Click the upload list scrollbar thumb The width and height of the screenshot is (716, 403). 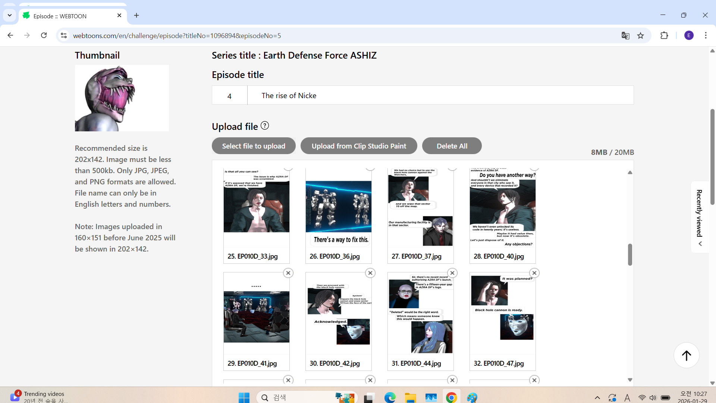(630, 254)
